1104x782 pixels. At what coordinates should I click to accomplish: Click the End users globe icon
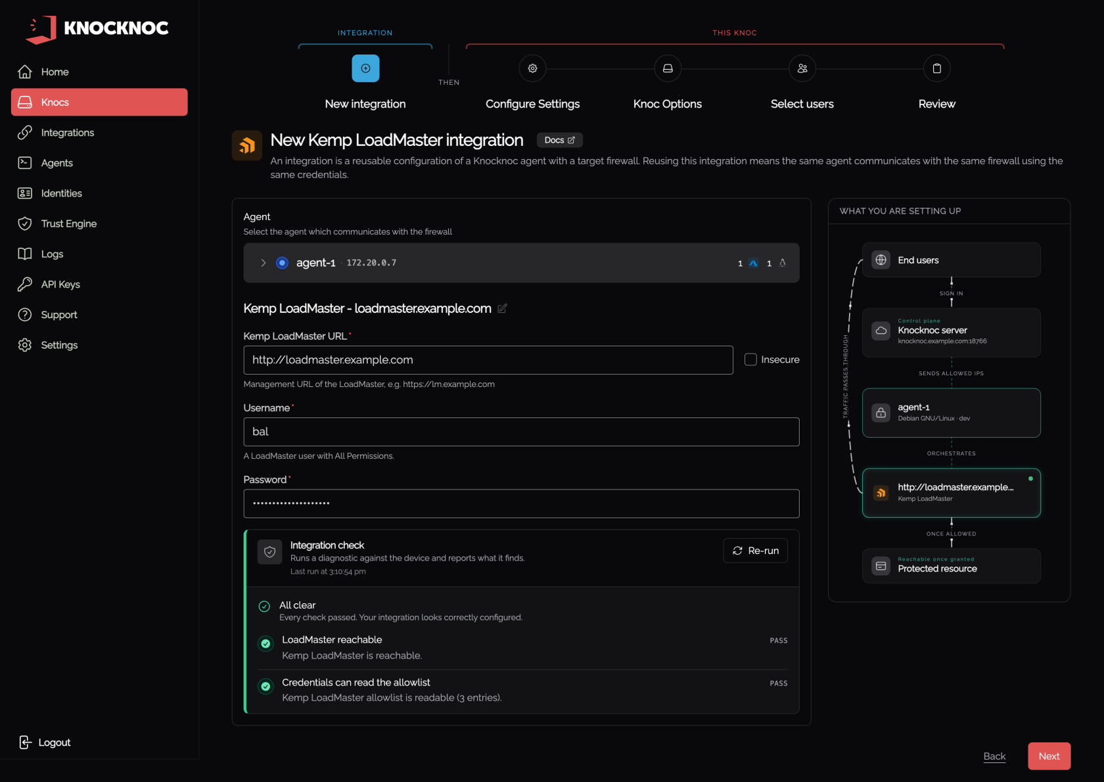click(x=881, y=260)
